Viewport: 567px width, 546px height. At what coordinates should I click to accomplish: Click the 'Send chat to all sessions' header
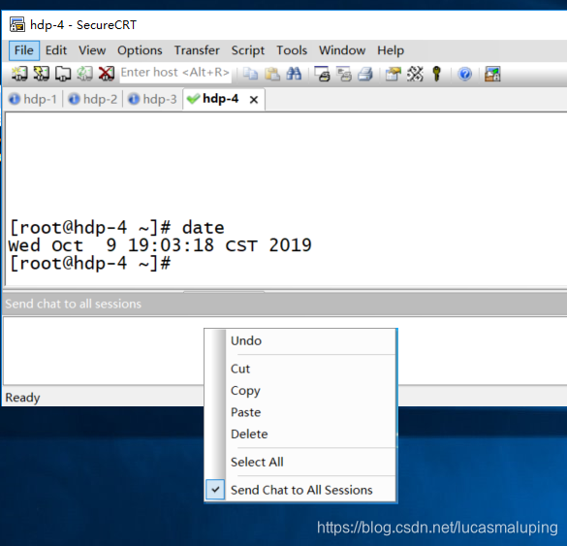[x=73, y=304]
